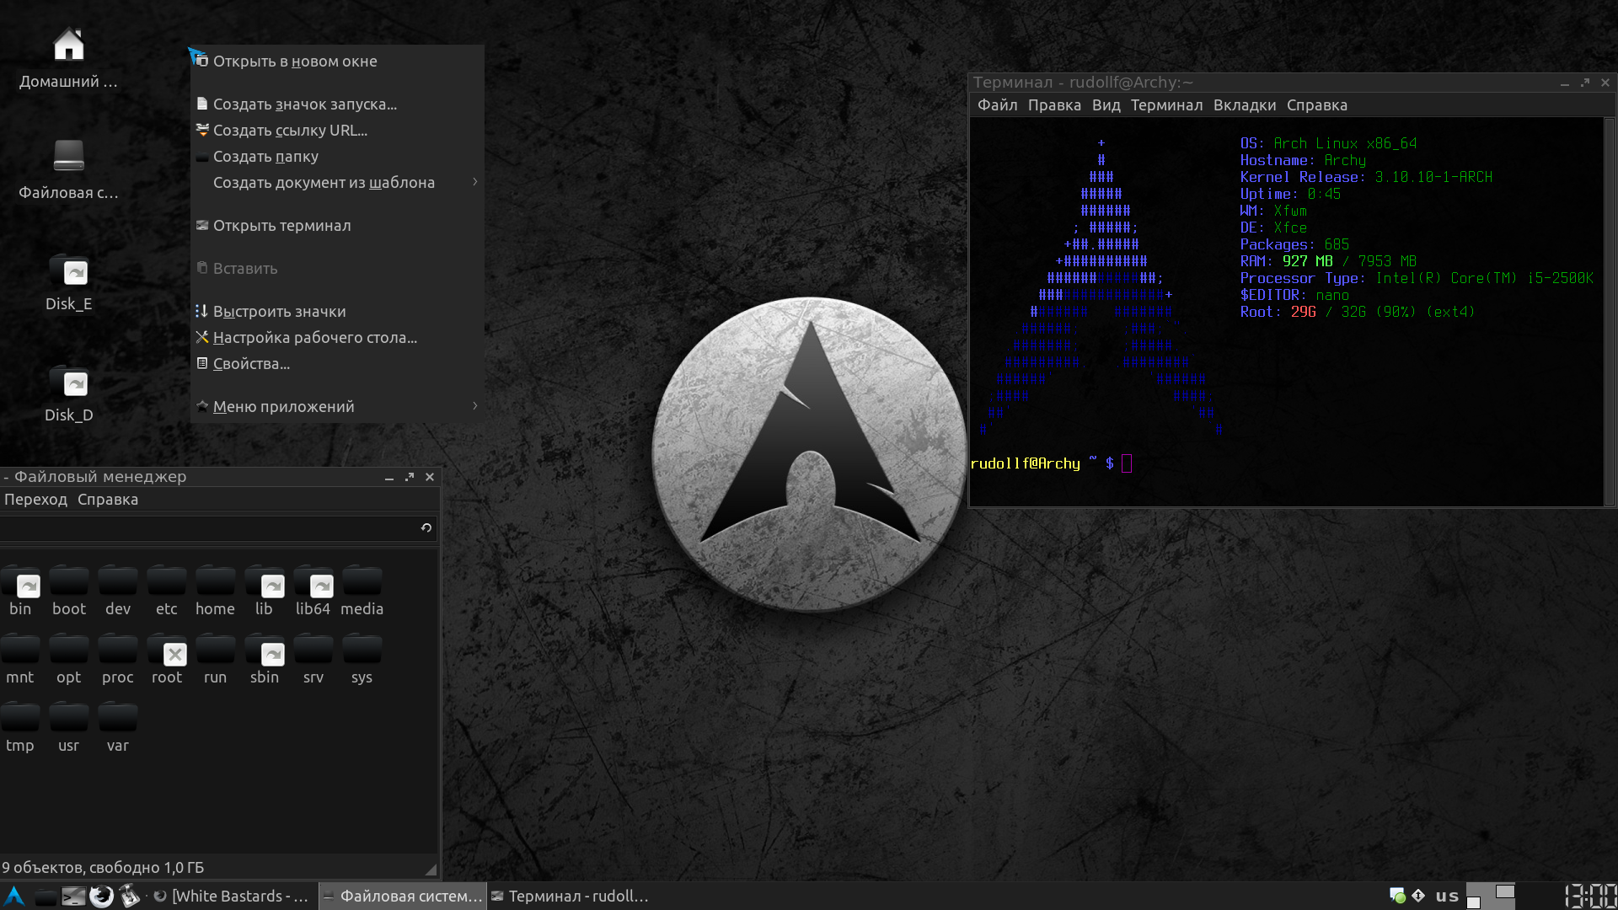The width and height of the screenshot is (1618, 910).
Task: Open the bin folder in file manager
Action: 20,591
